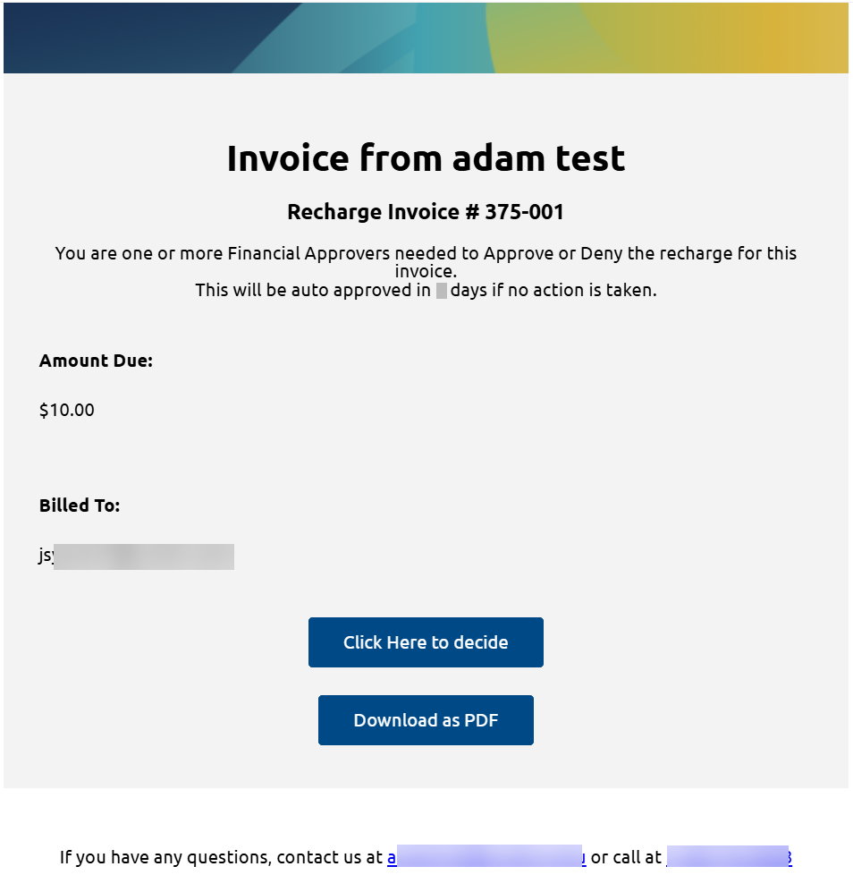Select the 'Amount Due:' label
The height and width of the screenshot is (875, 853).
point(96,361)
